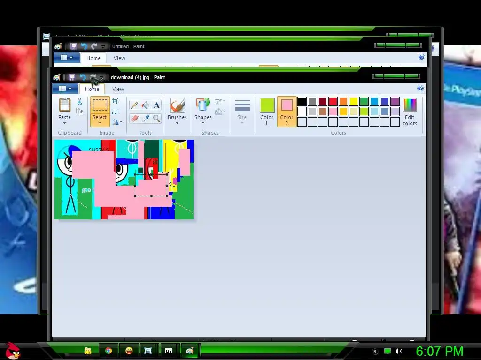
Task: Pick the orange color swatch
Action: pyautogui.click(x=343, y=101)
